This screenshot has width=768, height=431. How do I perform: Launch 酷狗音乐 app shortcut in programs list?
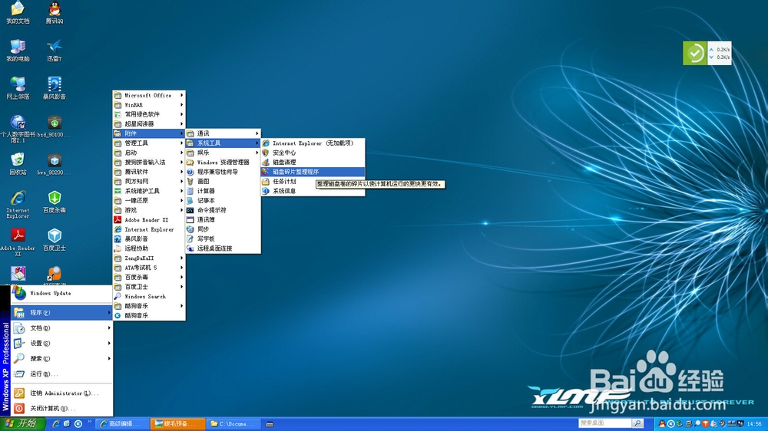pyautogui.click(x=149, y=315)
